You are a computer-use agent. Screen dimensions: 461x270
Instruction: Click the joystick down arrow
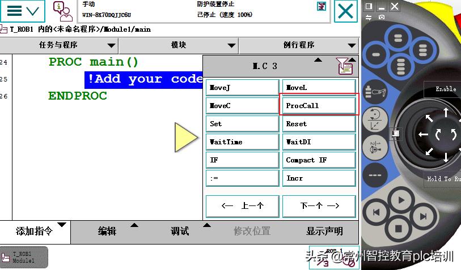(446, 157)
